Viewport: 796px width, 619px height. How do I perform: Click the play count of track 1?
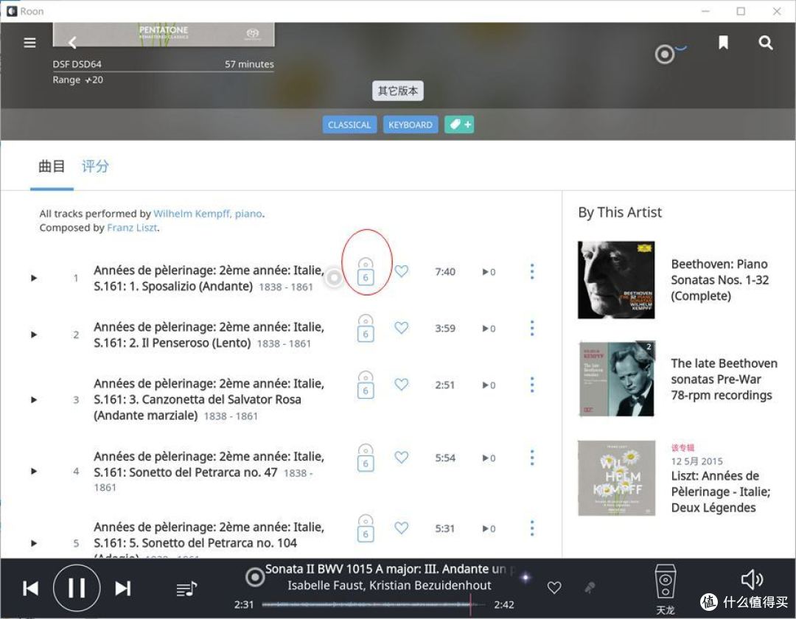pos(489,272)
